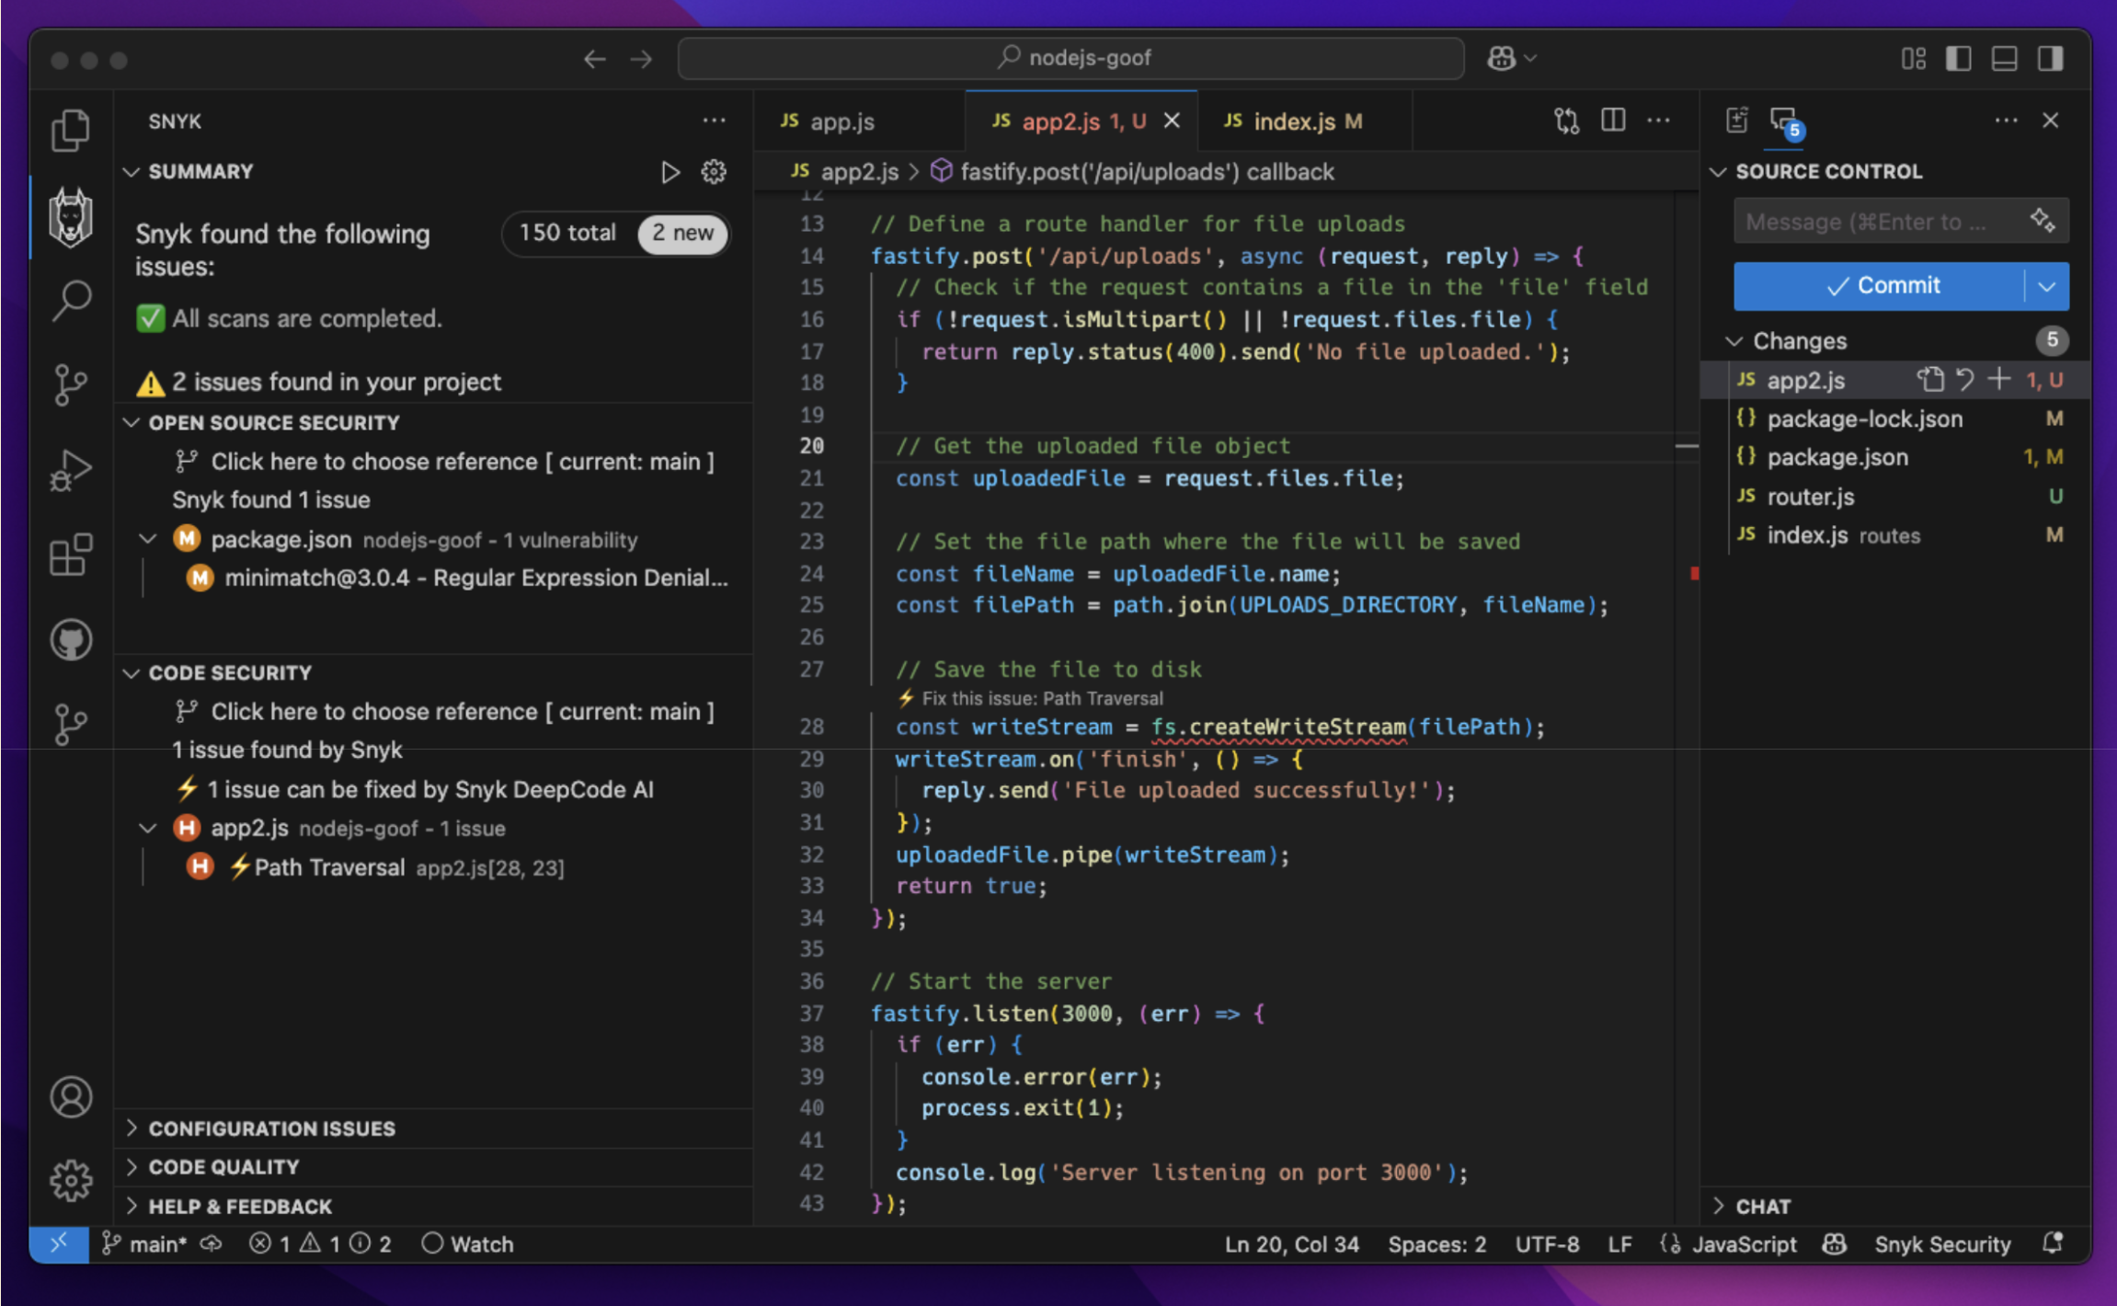Open Source Control view in activity bar
This screenshot has height=1306, width=2117.
70,384
